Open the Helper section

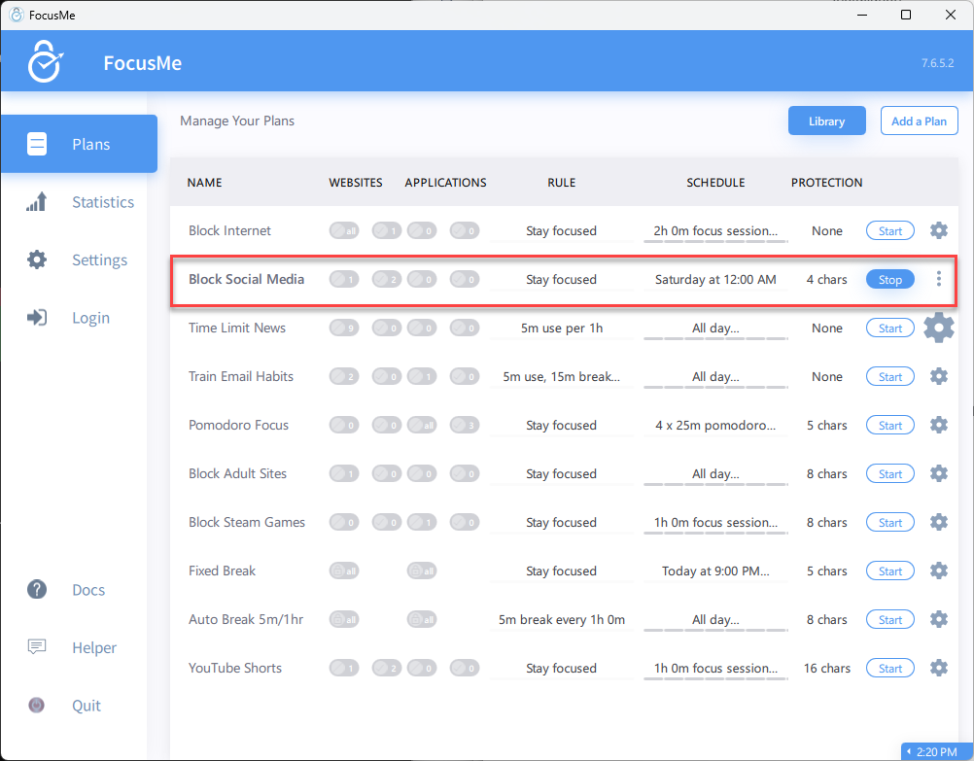tap(94, 647)
